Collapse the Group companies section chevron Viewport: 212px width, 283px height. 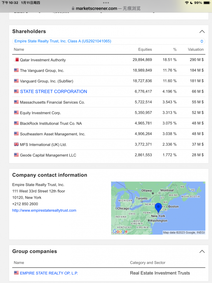202,252
